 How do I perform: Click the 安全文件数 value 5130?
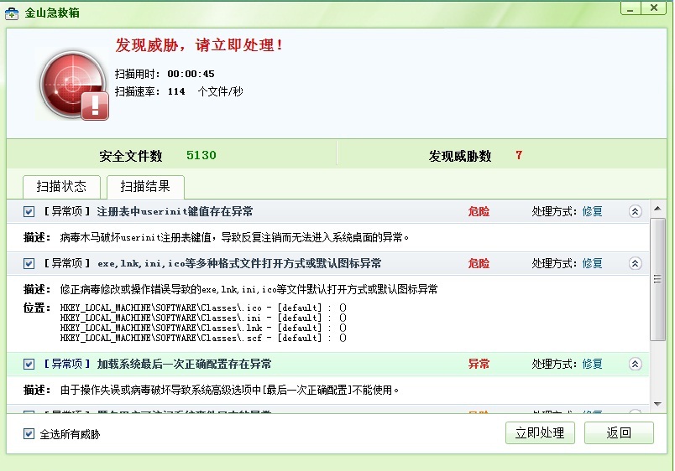(201, 155)
